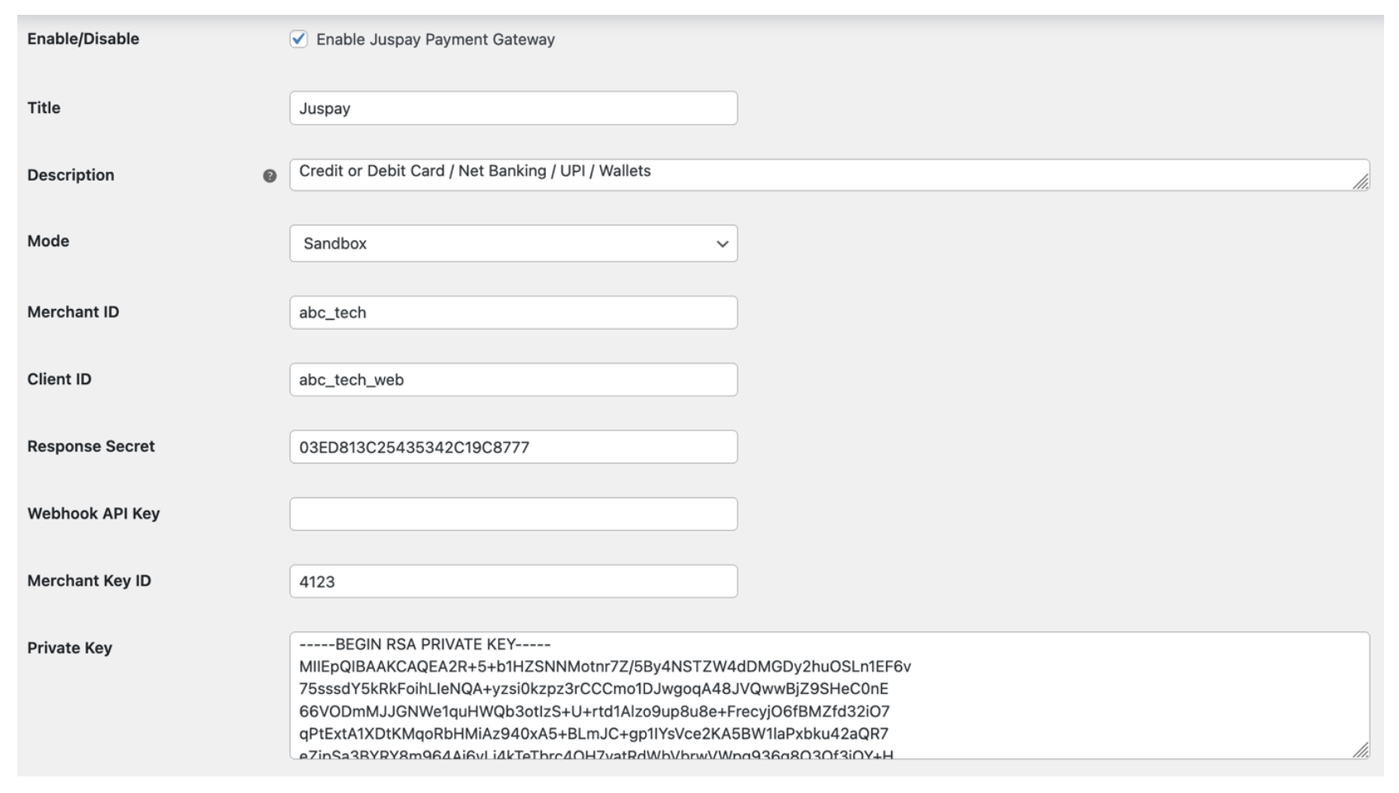Image resolution: width=1399 pixels, height=793 pixels.
Task: Click the Merchant Key ID label
Action: pos(89,581)
